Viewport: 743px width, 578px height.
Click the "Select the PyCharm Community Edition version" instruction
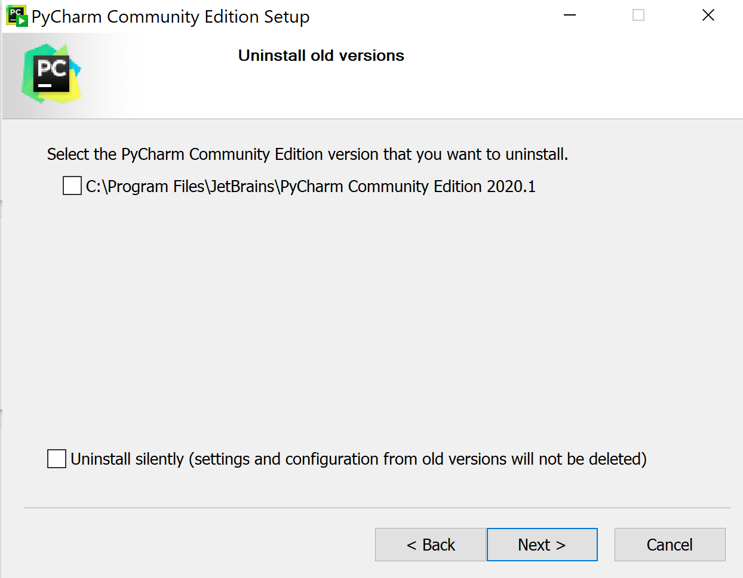tap(307, 154)
